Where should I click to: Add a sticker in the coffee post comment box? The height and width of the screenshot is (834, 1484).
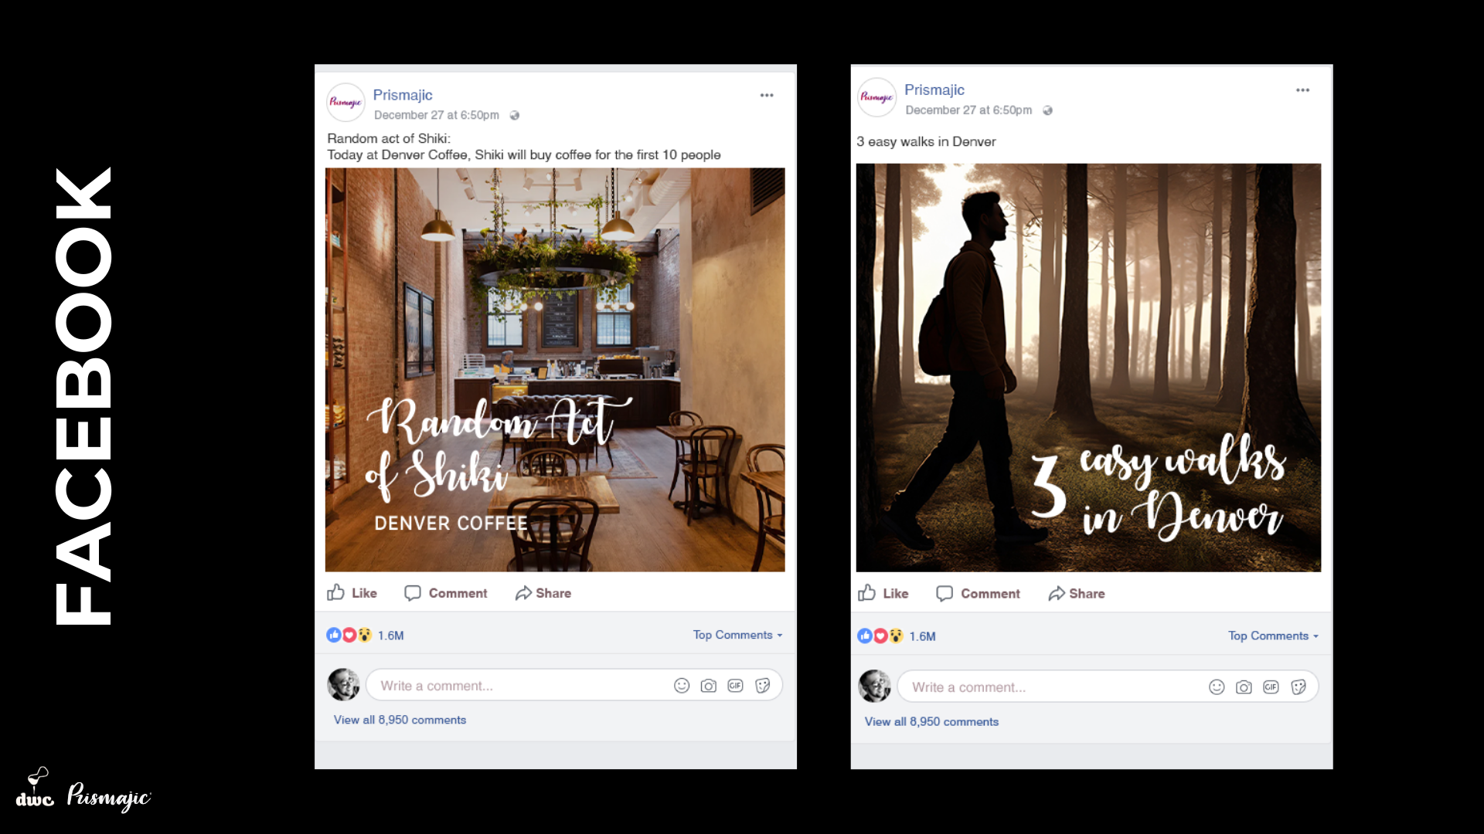[x=762, y=686]
